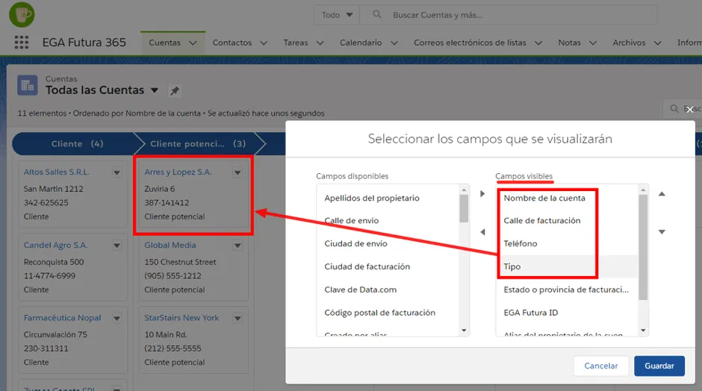Open the Candel Agro S.A. account link
The height and width of the screenshot is (391, 702).
click(x=55, y=245)
